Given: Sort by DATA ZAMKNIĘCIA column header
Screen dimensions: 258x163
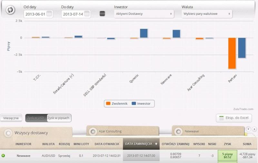Looking at the screenshot, I should [141, 144].
